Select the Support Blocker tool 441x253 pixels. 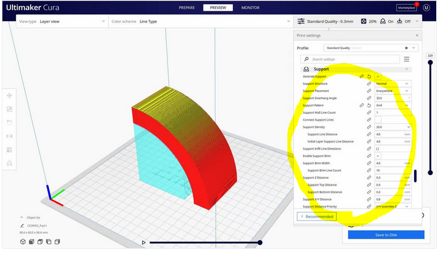tap(10, 163)
